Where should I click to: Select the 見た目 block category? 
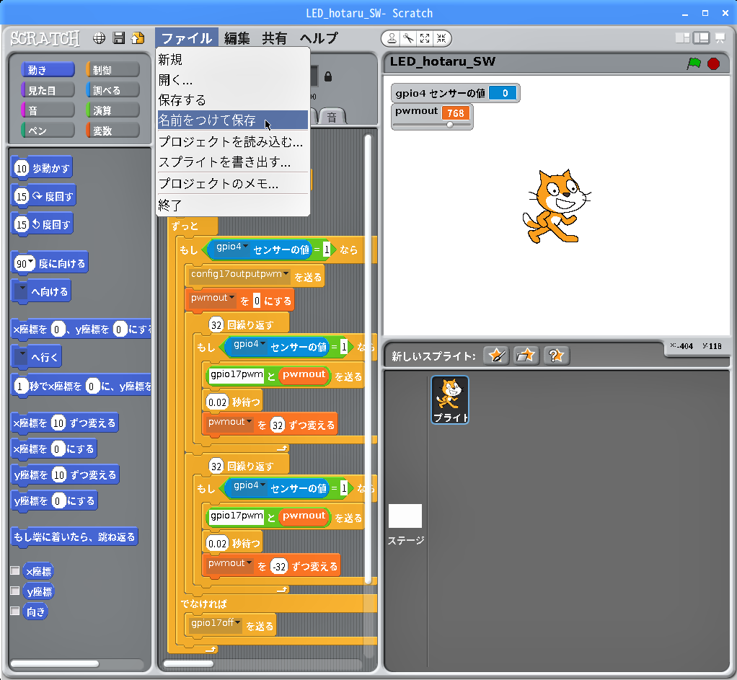tap(48, 90)
